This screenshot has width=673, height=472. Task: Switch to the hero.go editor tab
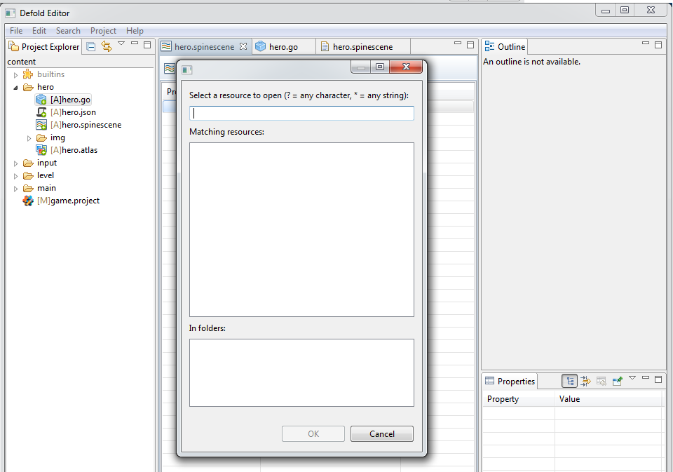click(283, 46)
